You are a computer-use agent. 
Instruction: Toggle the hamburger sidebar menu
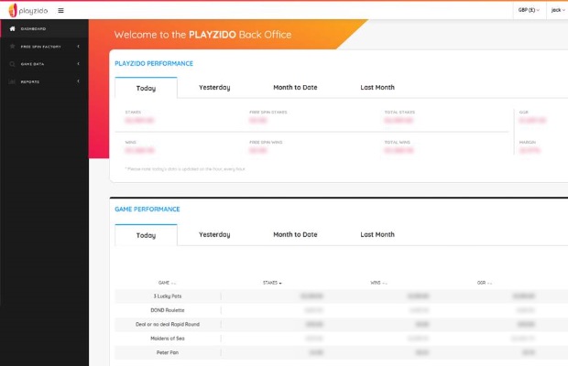[60, 10]
